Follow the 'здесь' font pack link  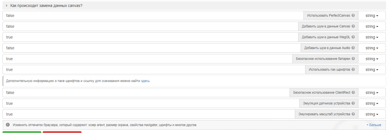tap(145, 81)
